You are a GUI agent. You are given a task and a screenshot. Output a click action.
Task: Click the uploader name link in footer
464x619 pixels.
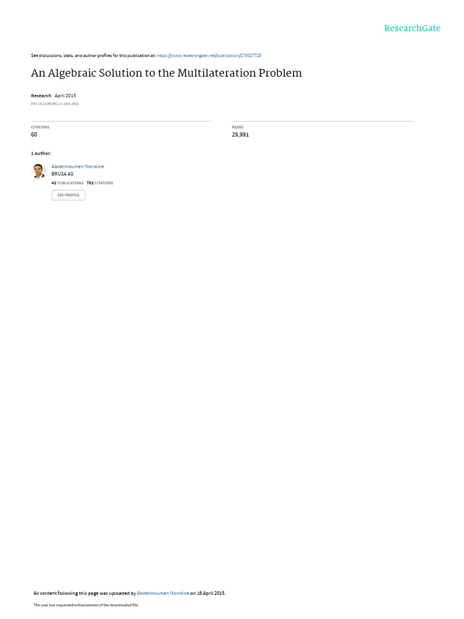point(163,593)
